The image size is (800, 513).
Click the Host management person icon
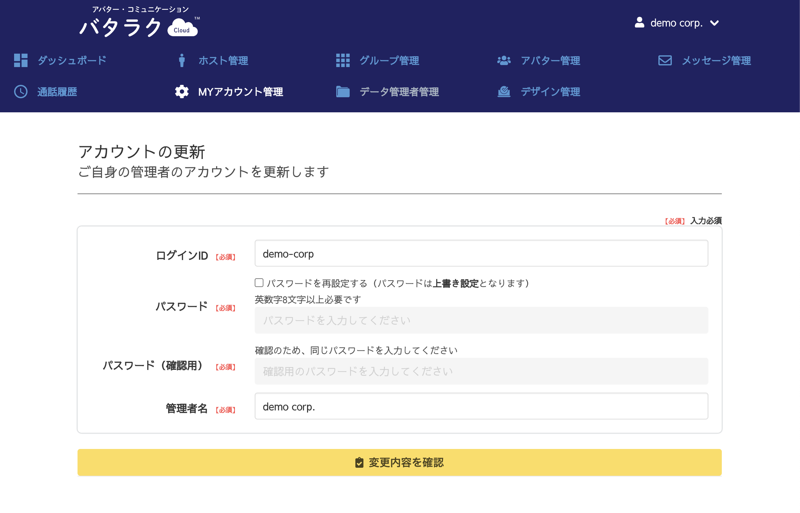tap(182, 60)
